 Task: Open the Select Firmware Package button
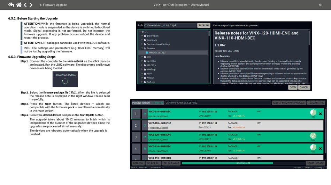pyautogui.click(x=289, y=103)
